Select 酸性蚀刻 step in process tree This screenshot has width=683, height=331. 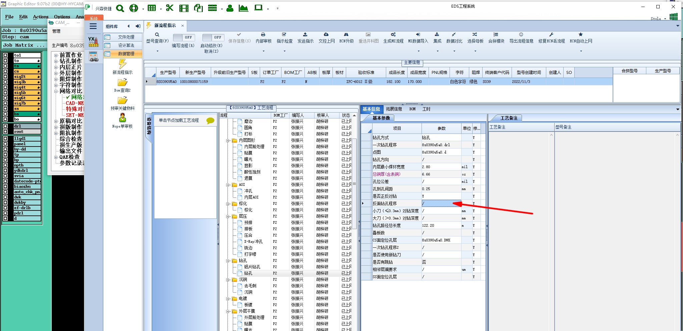tap(252, 172)
